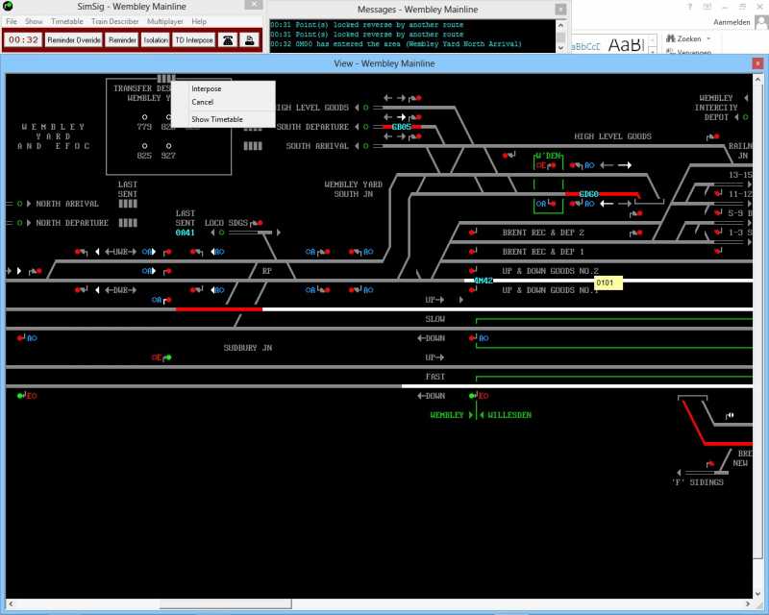769x615 pixels.
Task: Click the TD Interpose button
Action: pyautogui.click(x=194, y=40)
